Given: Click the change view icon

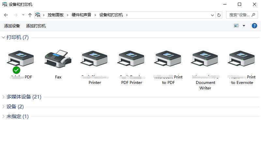Looking at the screenshot, I should point(236,26).
